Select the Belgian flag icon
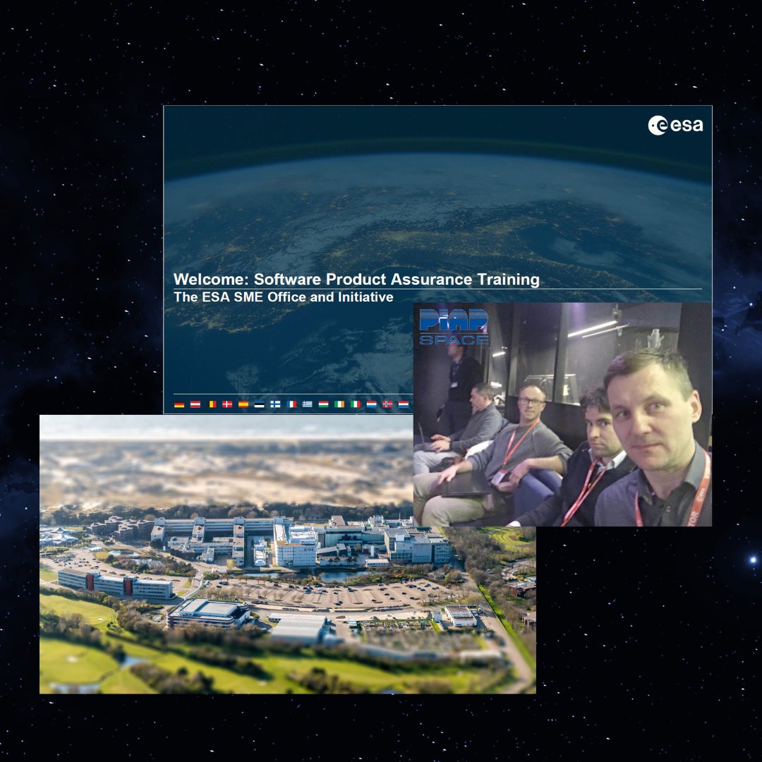The width and height of the screenshot is (762, 762). (x=212, y=404)
